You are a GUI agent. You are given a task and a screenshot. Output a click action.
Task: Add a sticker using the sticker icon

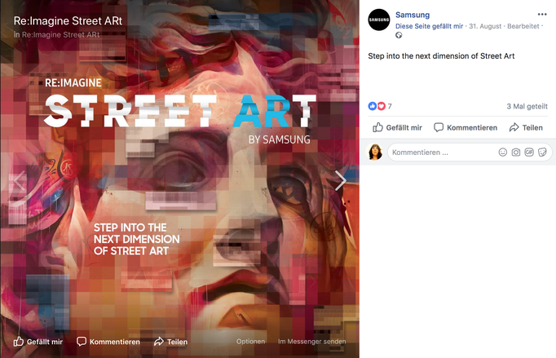[542, 152]
